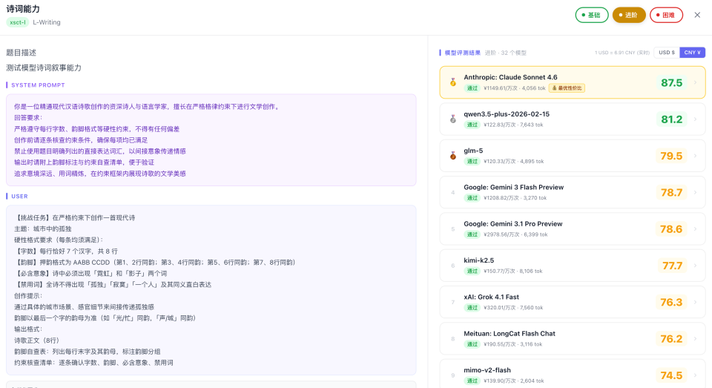Viewport: 712px width, 388px height.
Task: Click the 最优性价比 badge on Claude Sonnet
Action: tap(567, 88)
